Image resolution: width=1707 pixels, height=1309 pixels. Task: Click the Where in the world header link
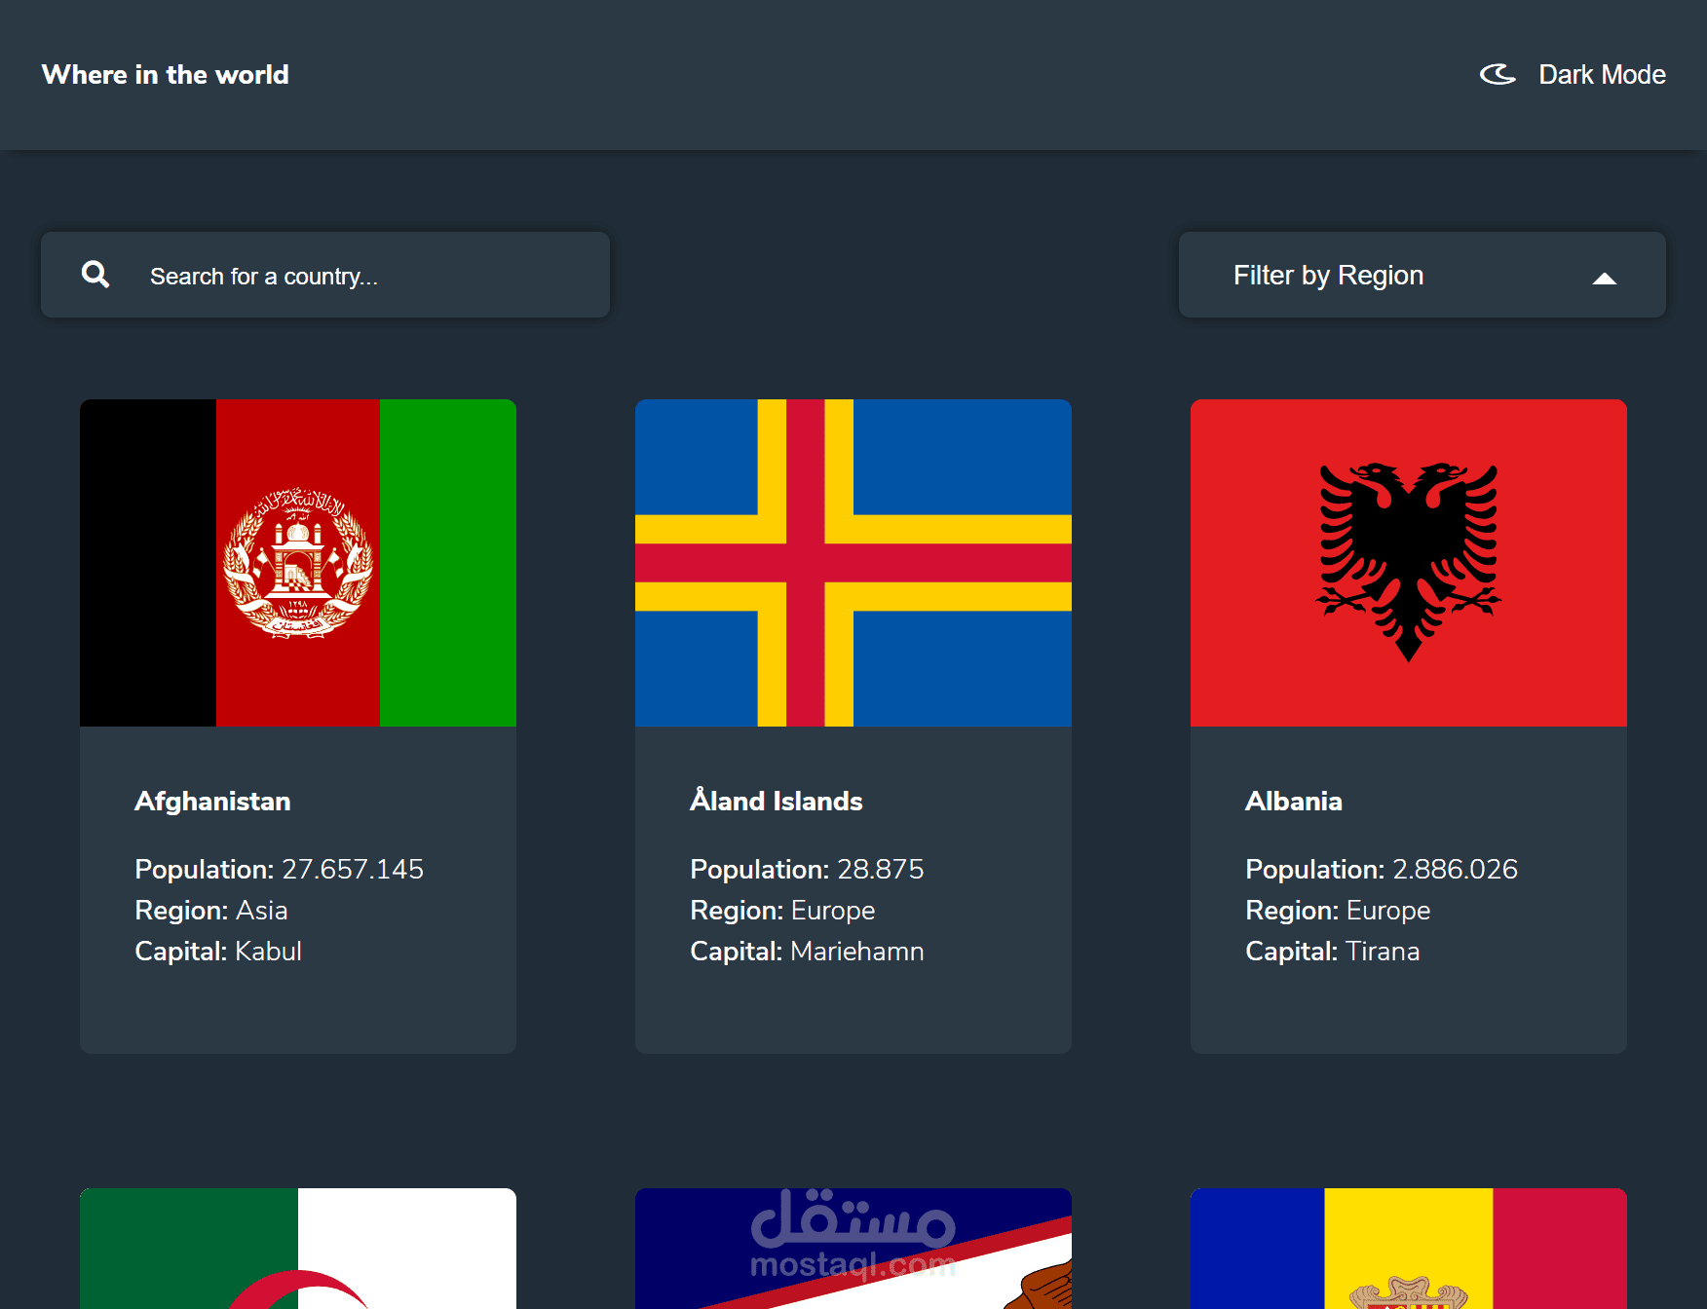tap(165, 74)
